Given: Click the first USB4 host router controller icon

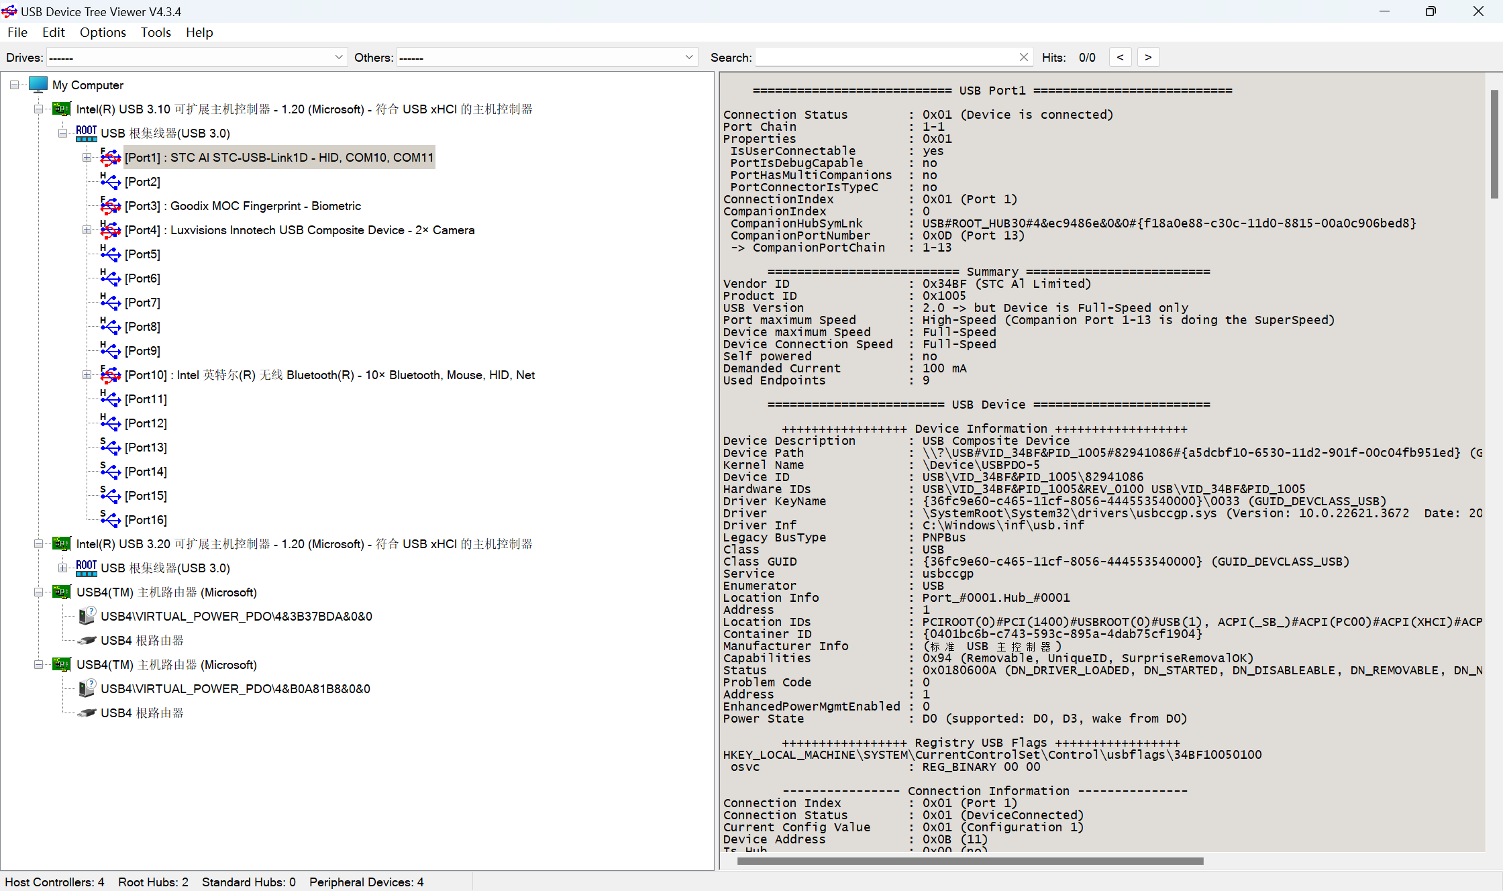Looking at the screenshot, I should 62,592.
